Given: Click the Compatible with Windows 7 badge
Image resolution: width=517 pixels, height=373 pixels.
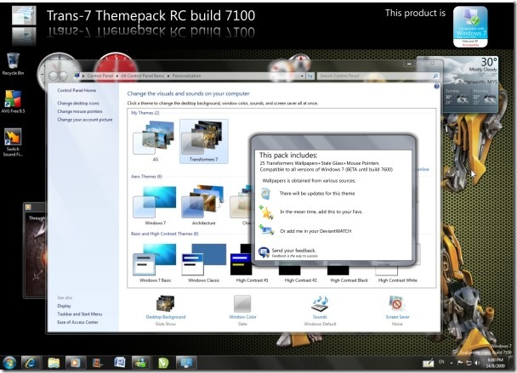Looking at the screenshot, I should point(470,27).
